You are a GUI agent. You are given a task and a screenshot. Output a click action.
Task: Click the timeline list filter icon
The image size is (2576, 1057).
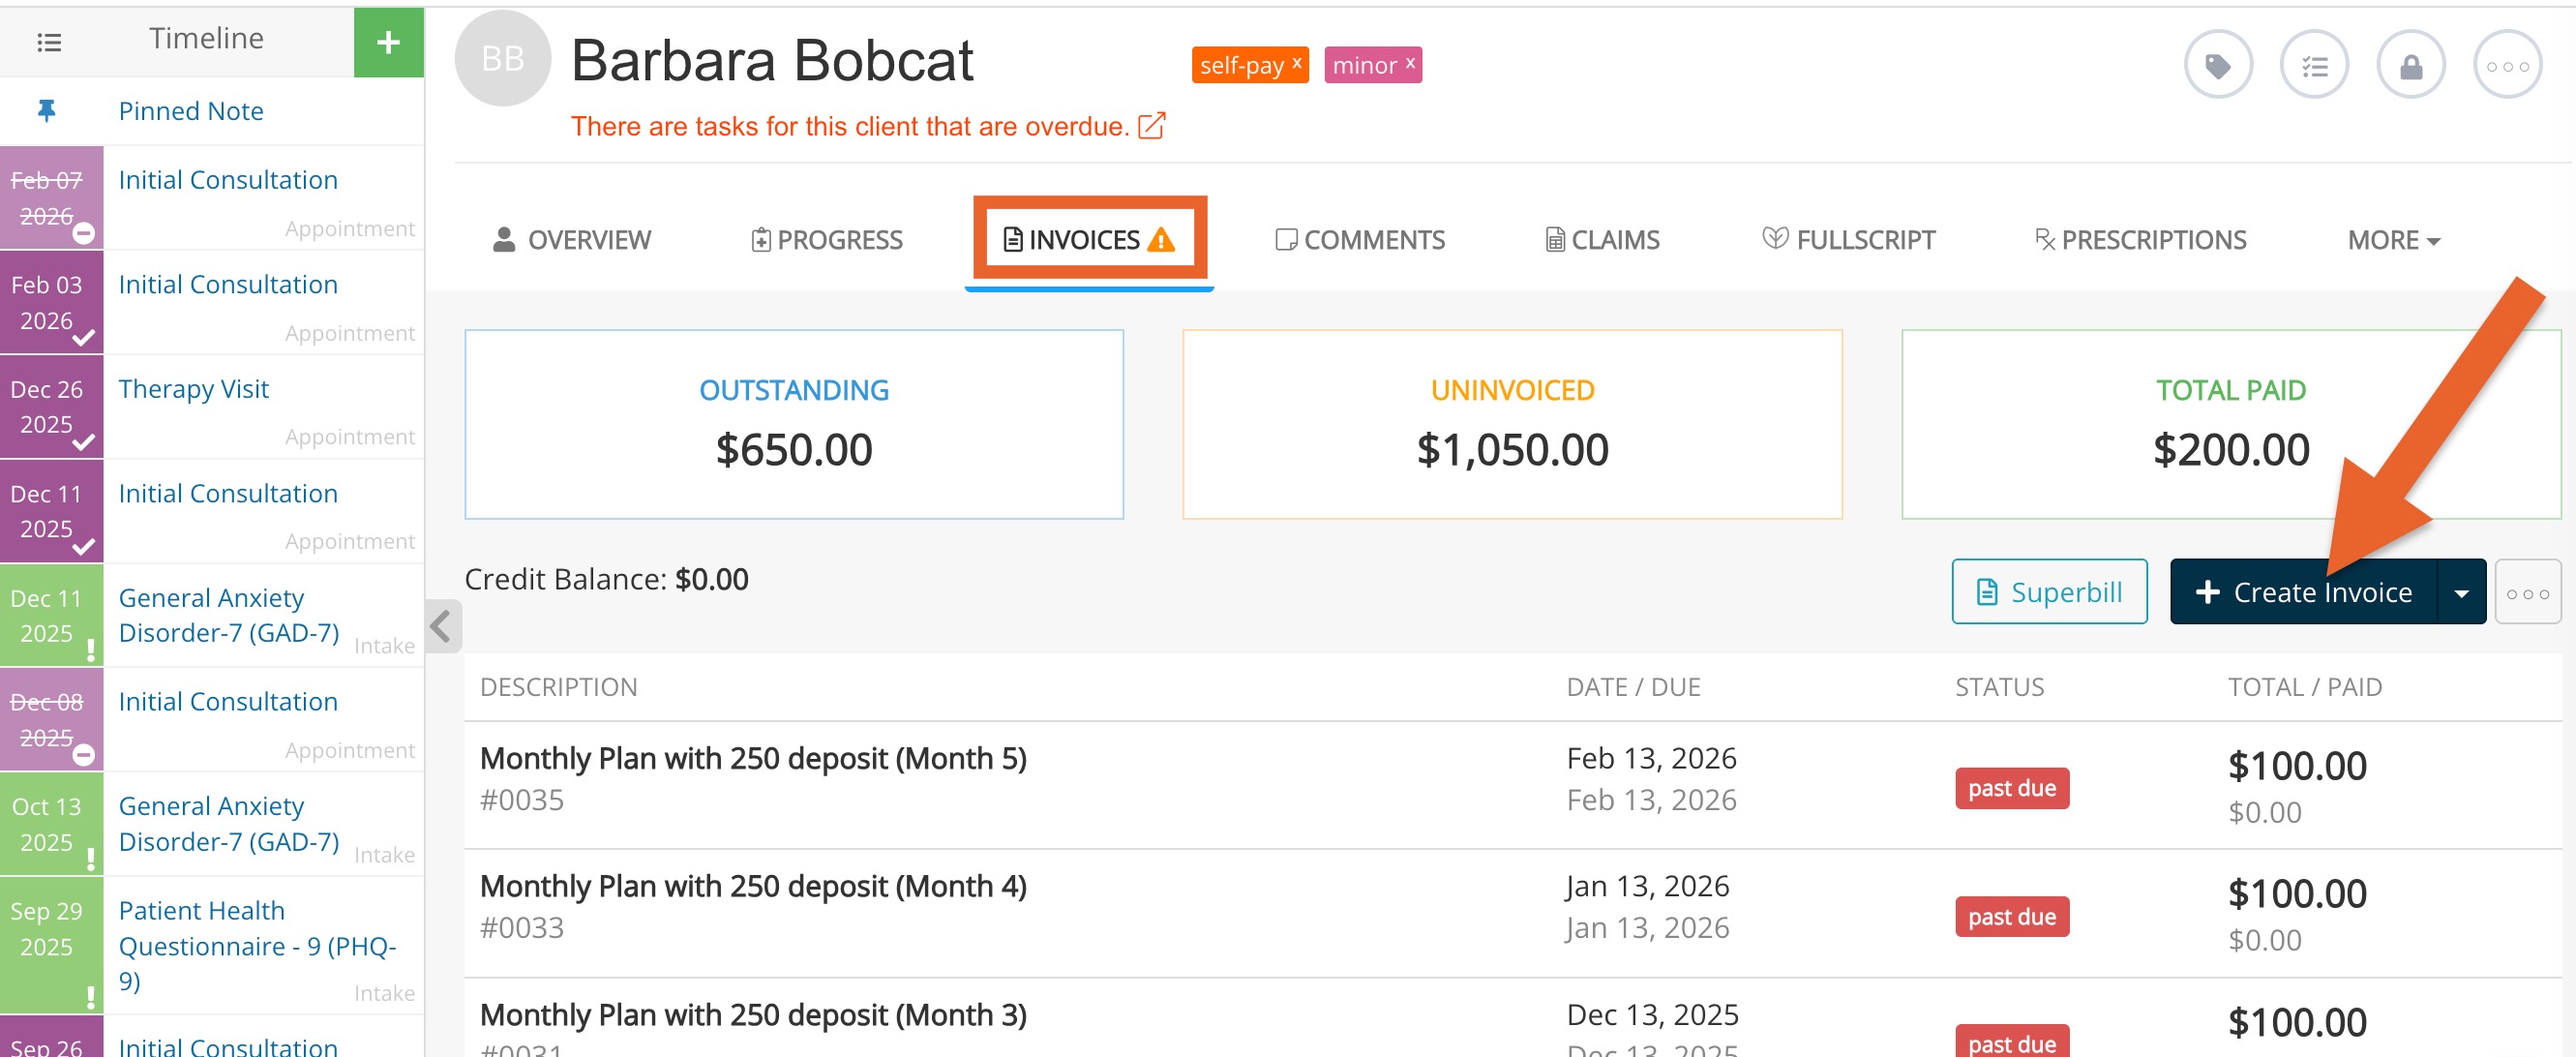pos(48,42)
